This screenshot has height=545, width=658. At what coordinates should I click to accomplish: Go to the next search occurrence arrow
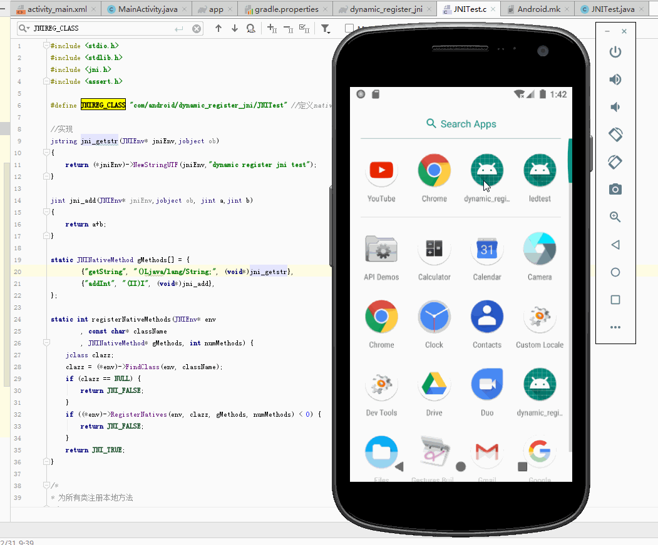[x=235, y=28]
